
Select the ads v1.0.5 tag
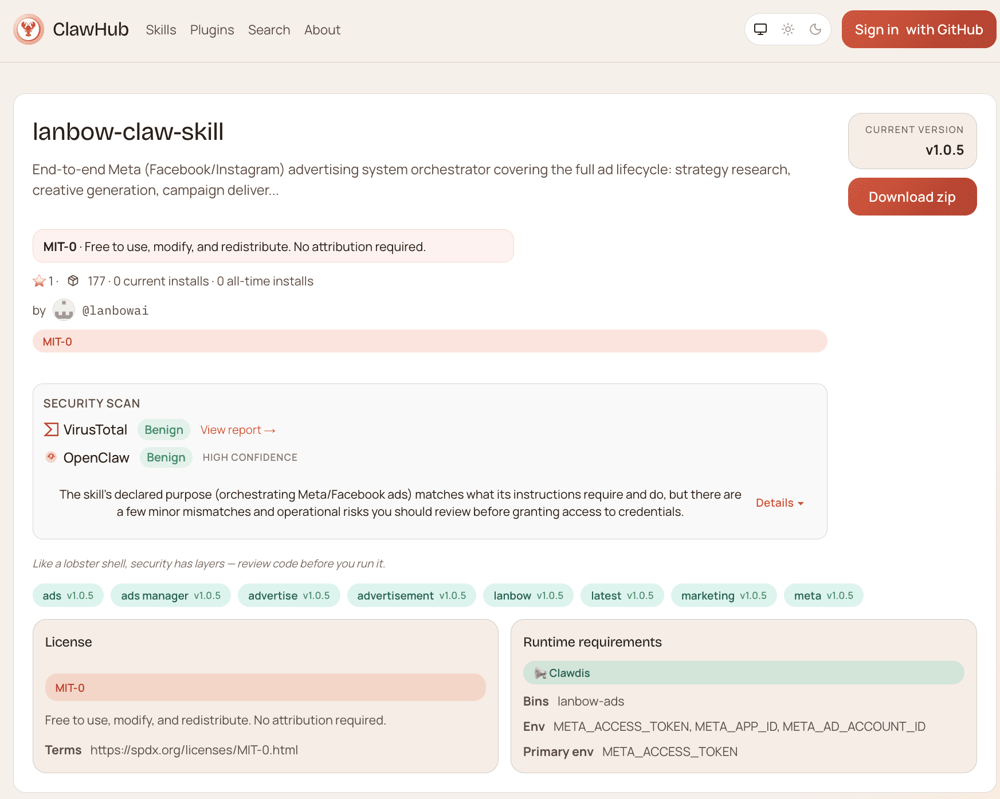pyautogui.click(x=68, y=596)
